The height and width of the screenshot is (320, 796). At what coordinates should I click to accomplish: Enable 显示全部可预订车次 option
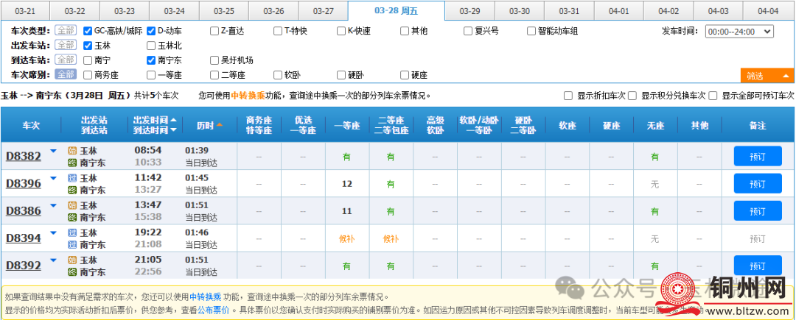point(713,95)
